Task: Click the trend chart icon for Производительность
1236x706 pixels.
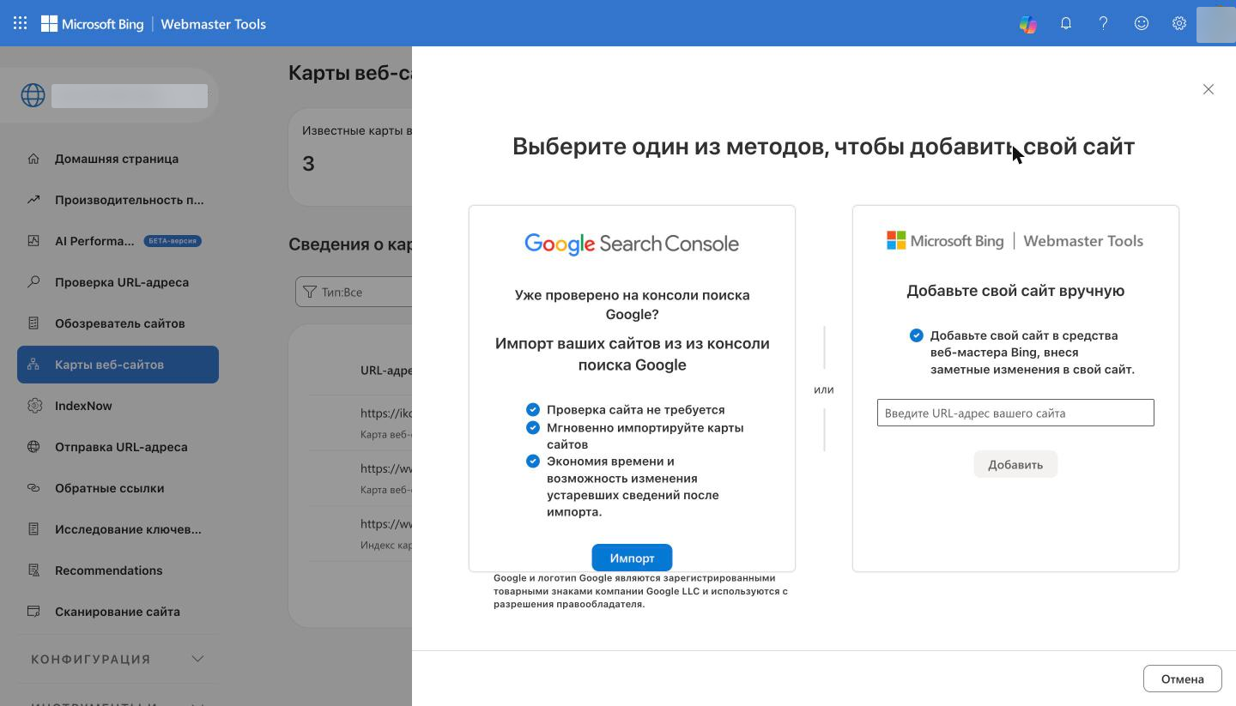Action: tap(33, 200)
